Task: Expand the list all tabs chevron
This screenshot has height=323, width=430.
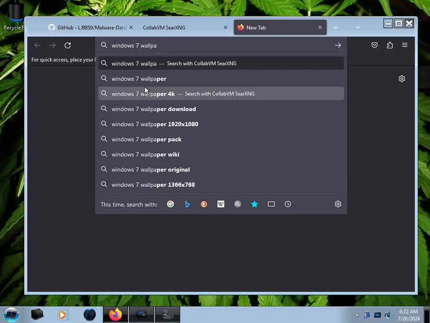Action: coord(357,27)
